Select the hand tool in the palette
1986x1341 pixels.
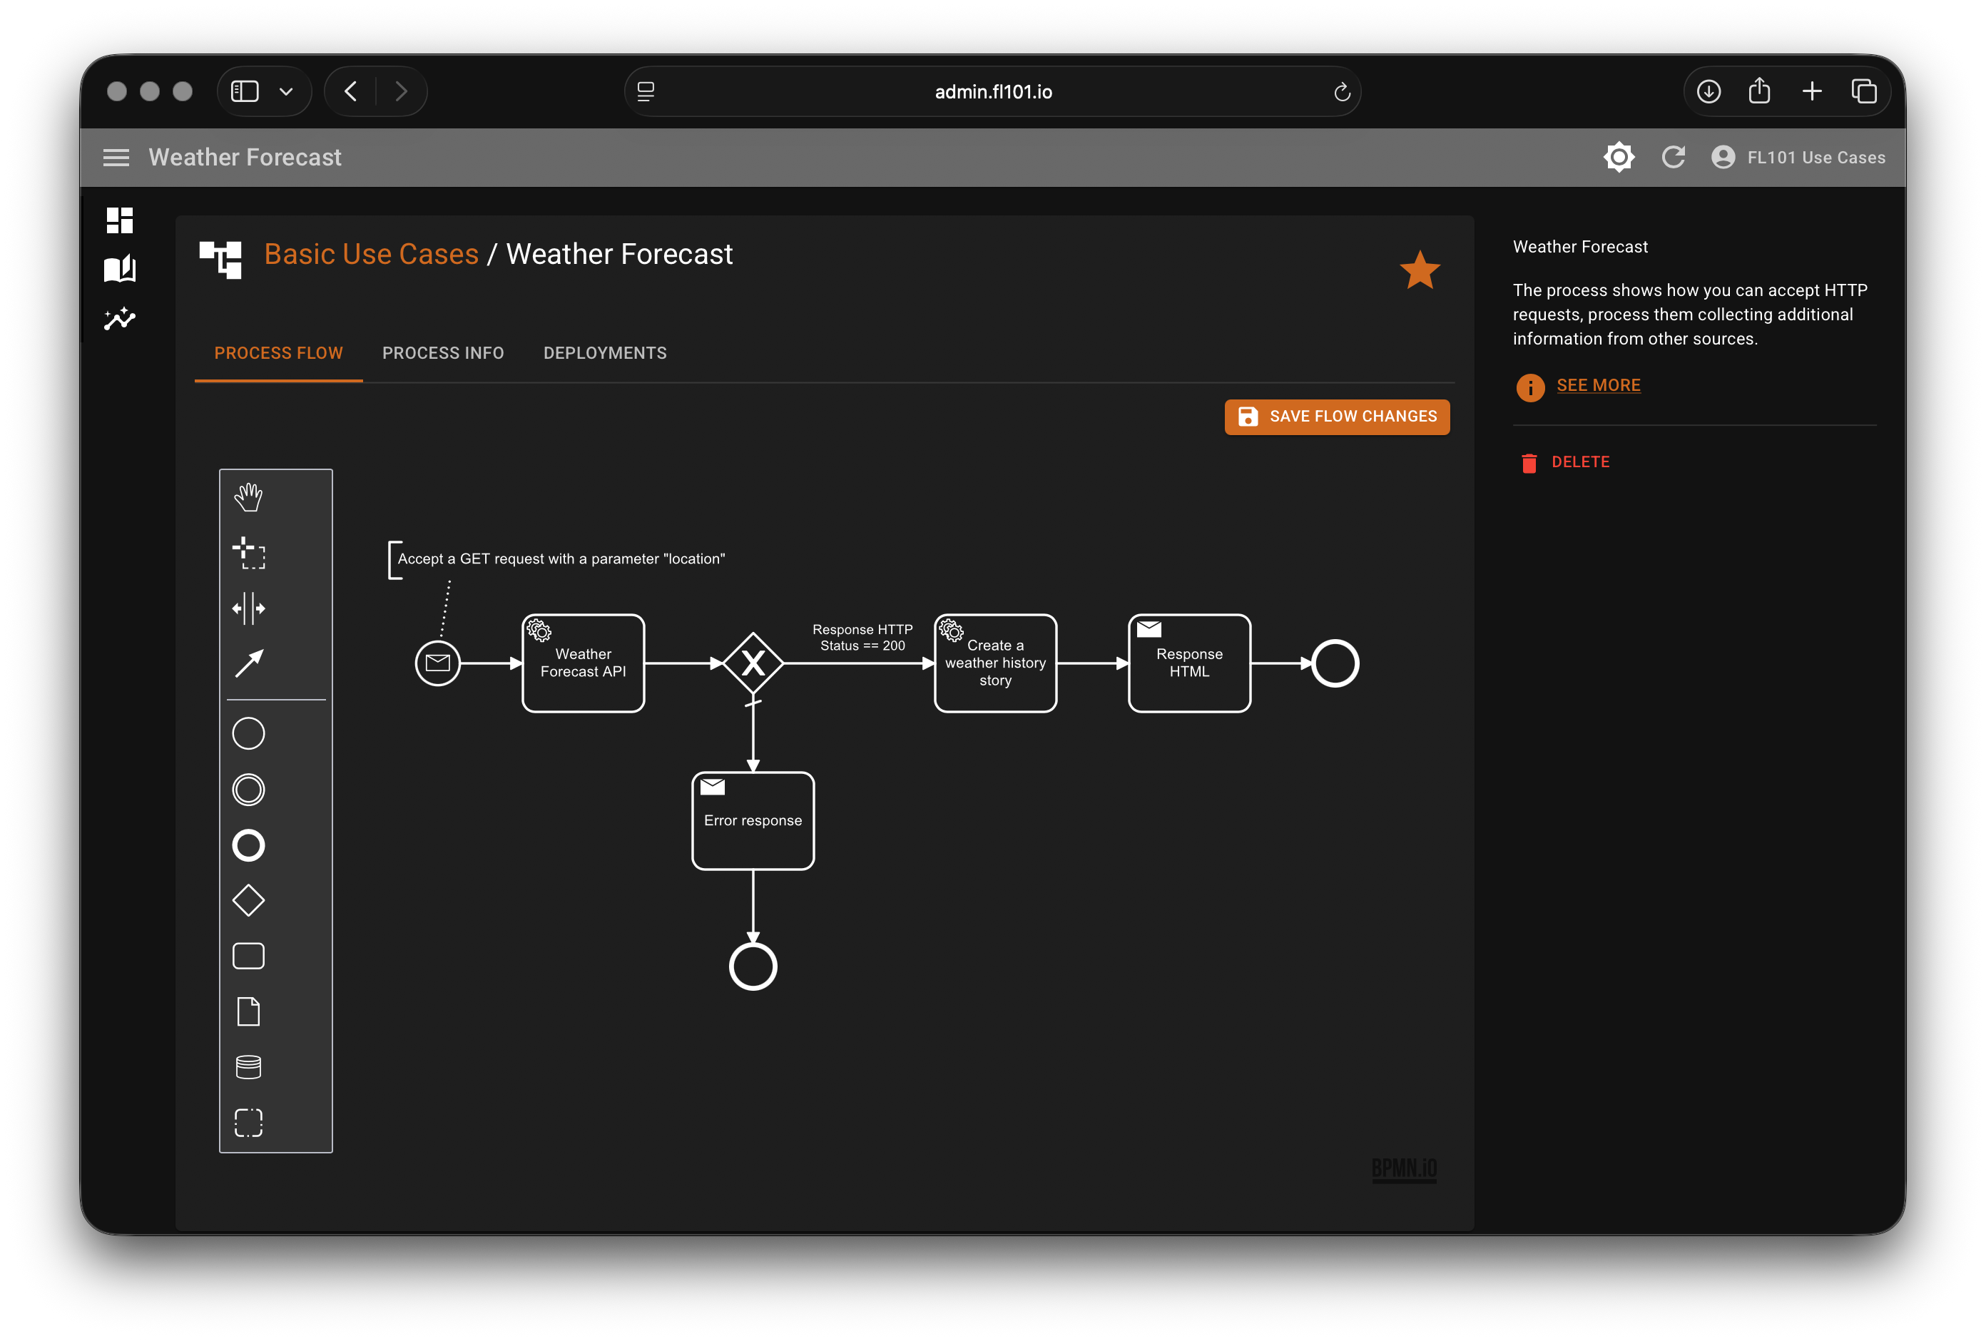point(249,496)
